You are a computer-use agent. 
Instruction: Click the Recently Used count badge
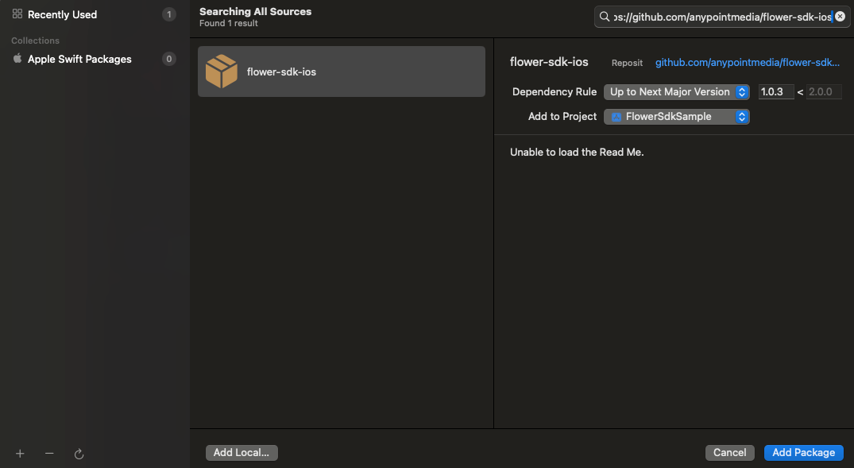pyautogui.click(x=168, y=14)
